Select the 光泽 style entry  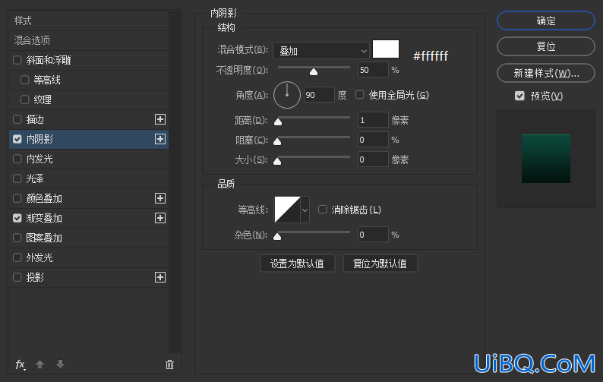coord(88,178)
